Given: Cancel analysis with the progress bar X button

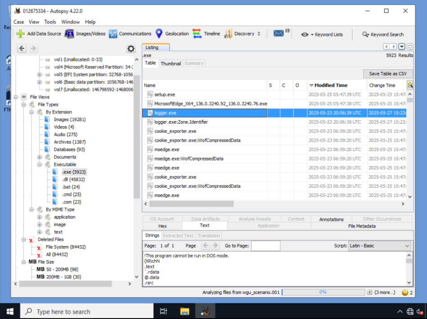Looking at the screenshot, I should (x=369, y=292).
